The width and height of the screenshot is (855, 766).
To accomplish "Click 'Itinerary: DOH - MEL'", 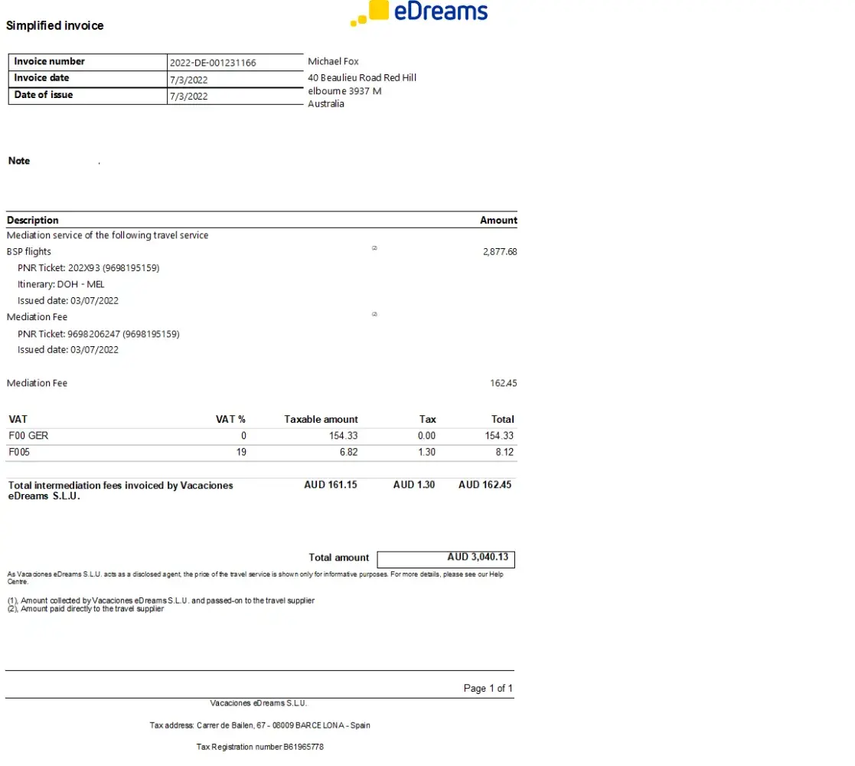I will pyautogui.click(x=60, y=284).
